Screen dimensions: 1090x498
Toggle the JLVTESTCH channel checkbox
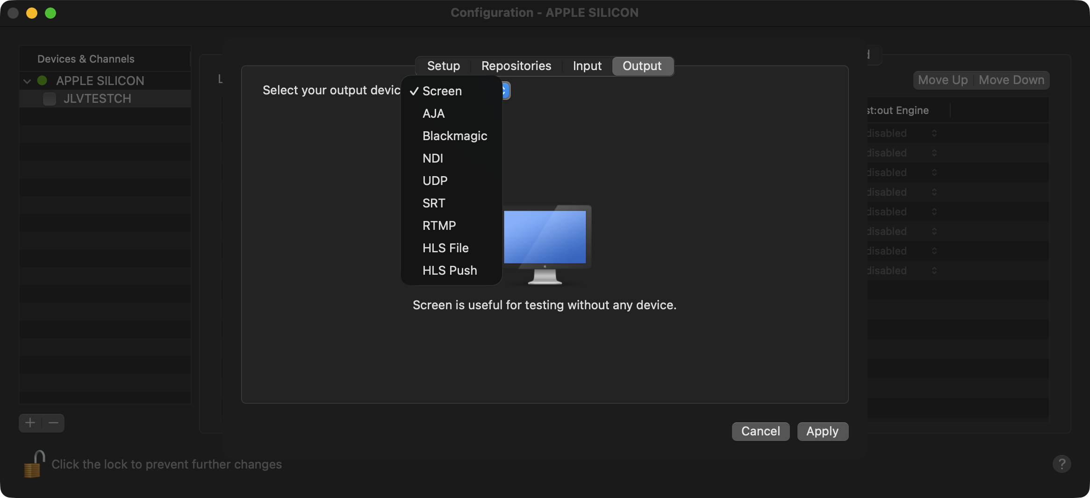click(50, 99)
